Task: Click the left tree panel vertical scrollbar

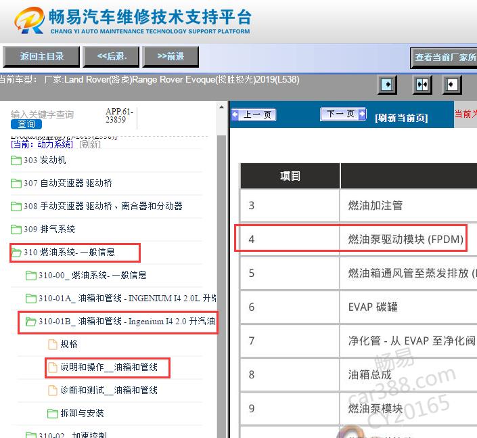Action: coord(221,286)
